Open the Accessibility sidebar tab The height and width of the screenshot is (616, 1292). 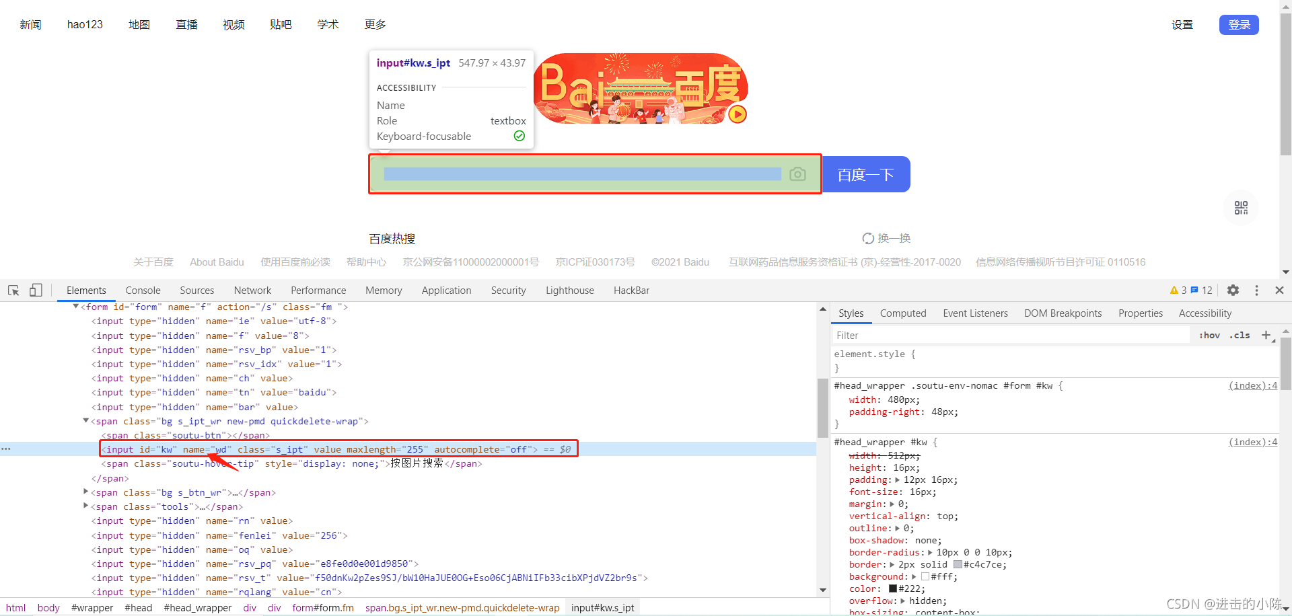coord(1205,313)
